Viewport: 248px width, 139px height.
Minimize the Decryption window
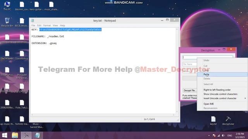click(219, 50)
